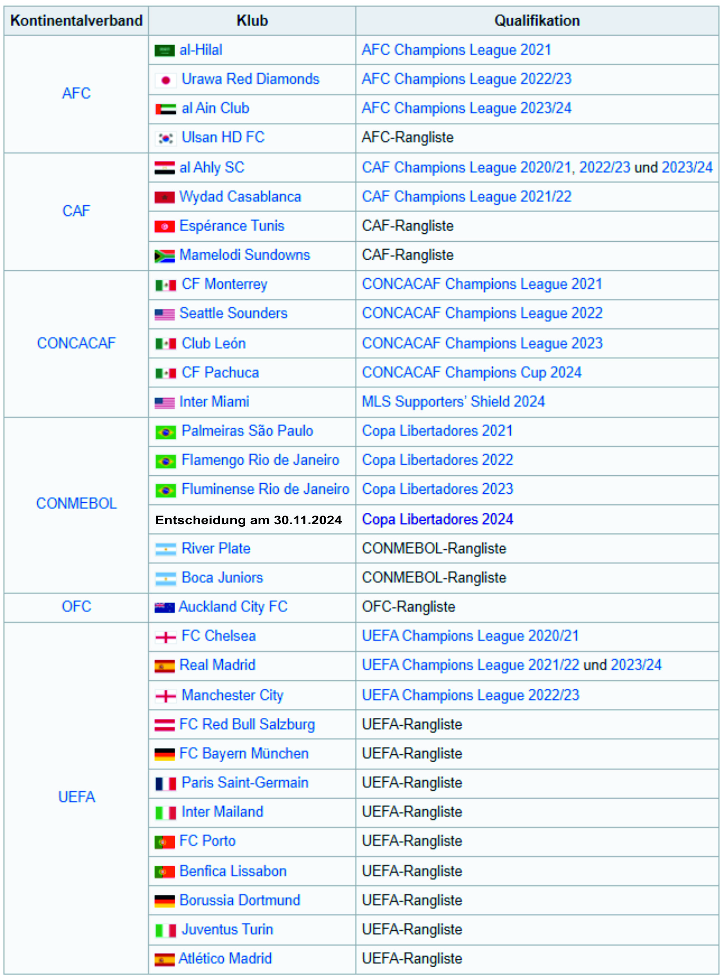Click the Morocco flag beside Wydad Casablanca
The height and width of the screenshot is (977, 724).
[x=165, y=197]
